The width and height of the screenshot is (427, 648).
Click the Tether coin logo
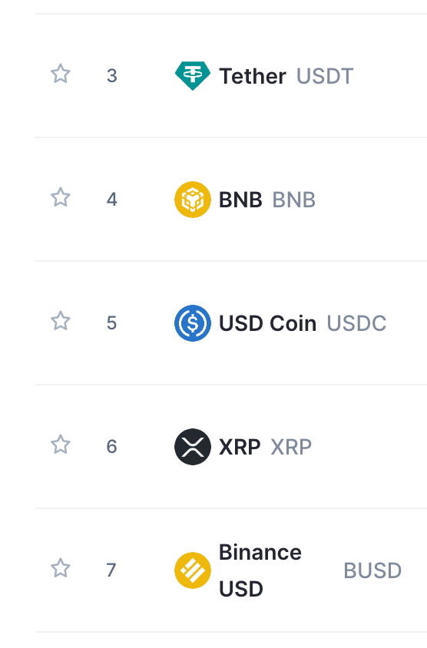[193, 76]
